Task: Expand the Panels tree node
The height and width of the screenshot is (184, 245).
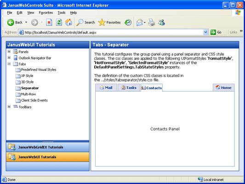Action: pyautogui.click(x=9, y=52)
